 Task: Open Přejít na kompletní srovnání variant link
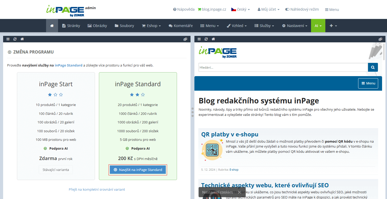97,189
